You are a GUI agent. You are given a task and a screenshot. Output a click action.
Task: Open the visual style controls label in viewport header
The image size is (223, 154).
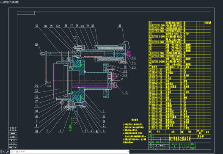14,2
